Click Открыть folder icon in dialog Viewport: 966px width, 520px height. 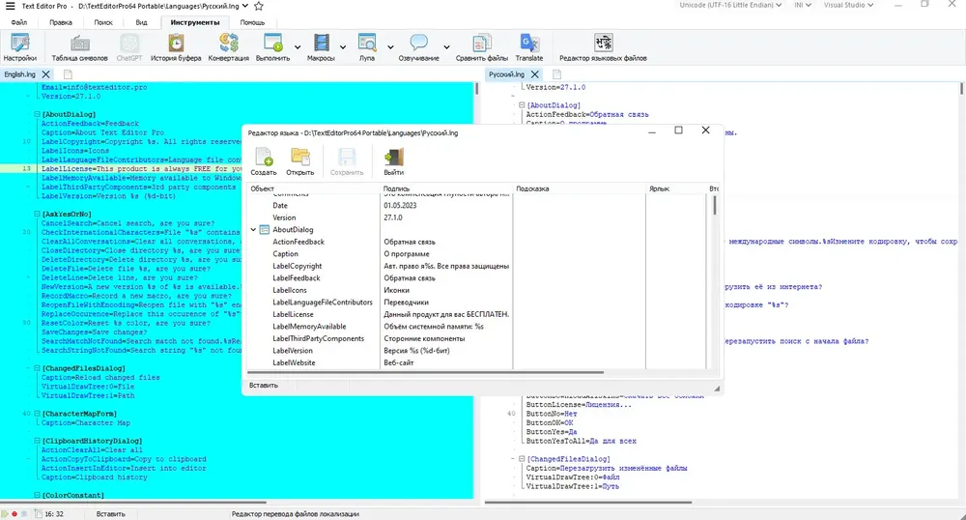point(300,162)
